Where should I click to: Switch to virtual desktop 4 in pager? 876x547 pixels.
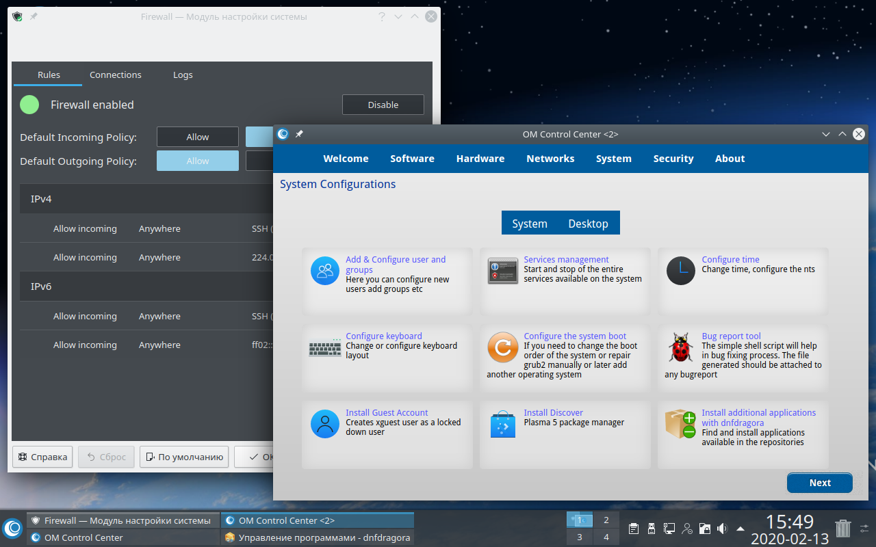coord(606,537)
